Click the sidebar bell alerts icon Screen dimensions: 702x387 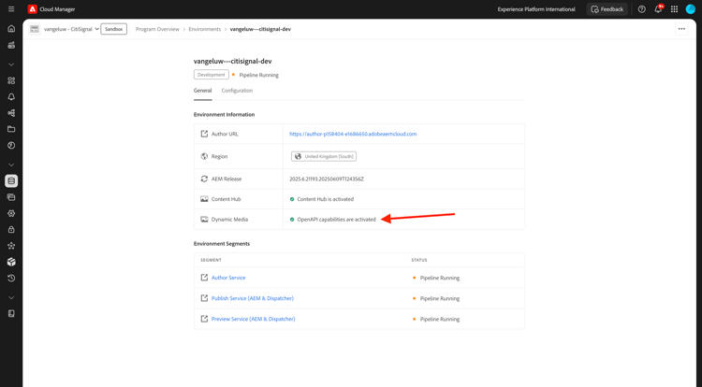pos(11,97)
